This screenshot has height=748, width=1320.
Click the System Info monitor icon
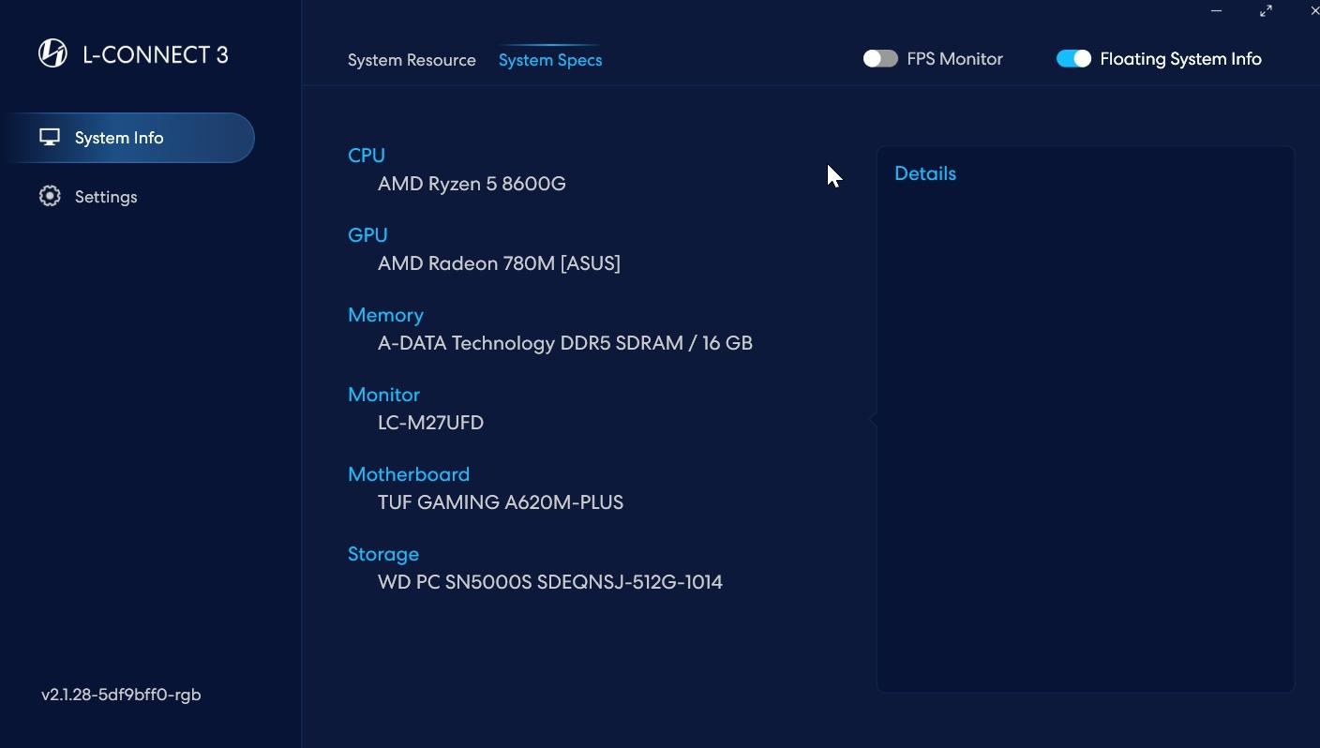50,138
